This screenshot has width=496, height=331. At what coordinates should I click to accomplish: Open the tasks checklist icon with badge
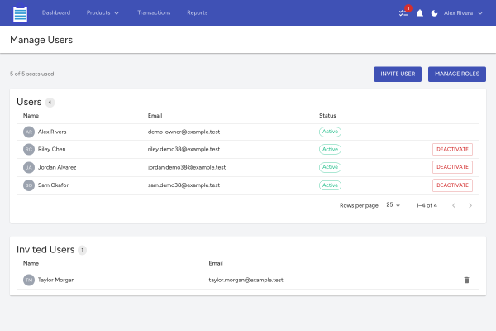point(404,12)
